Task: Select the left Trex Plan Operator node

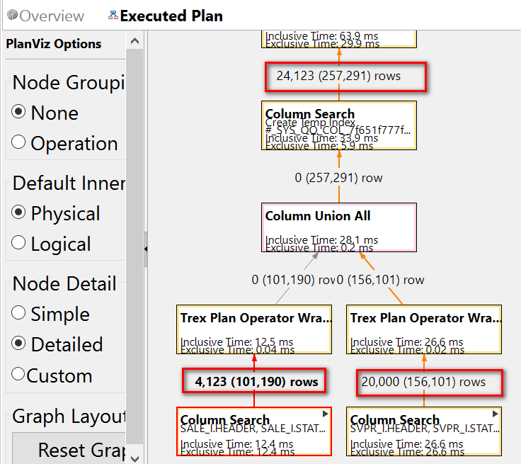Action: 254,329
